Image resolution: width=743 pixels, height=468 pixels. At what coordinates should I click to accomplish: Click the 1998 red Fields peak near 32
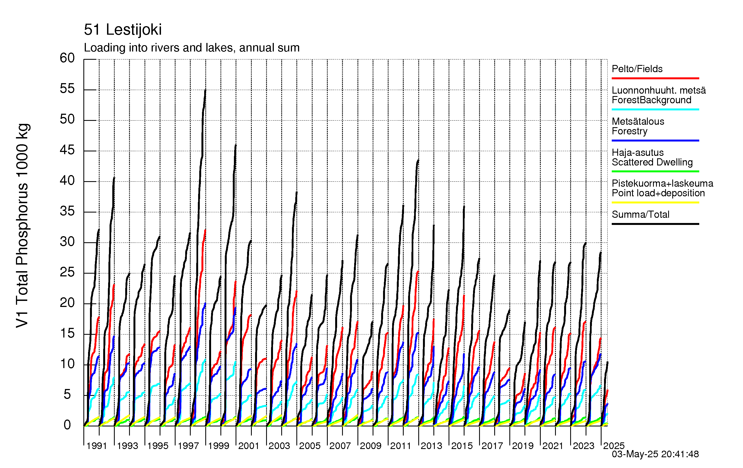coord(205,231)
